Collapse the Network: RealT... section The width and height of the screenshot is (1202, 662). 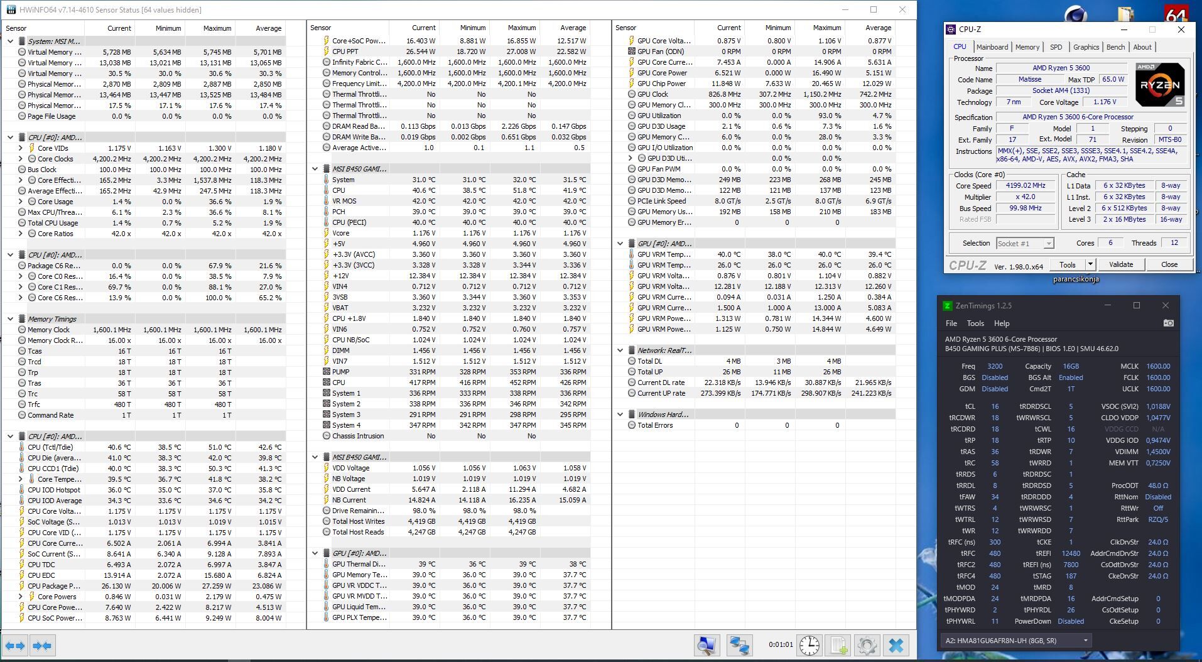pyautogui.click(x=620, y=350)
